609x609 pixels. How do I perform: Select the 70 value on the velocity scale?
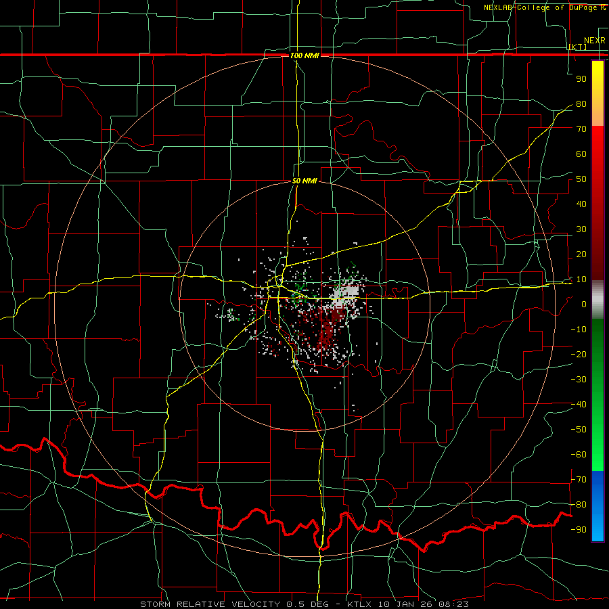tap(581, 129)
